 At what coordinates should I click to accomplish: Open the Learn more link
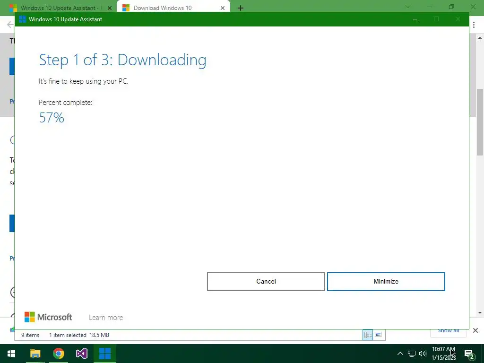pos(106,317)
